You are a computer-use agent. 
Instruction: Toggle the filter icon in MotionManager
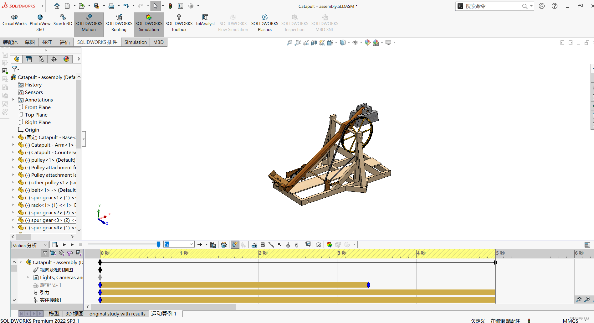pyautogui.click(x=44, y=253)
